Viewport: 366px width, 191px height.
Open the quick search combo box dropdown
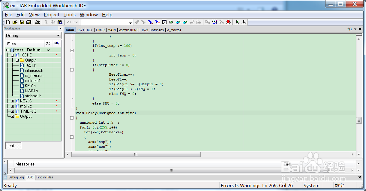(130, 23)
